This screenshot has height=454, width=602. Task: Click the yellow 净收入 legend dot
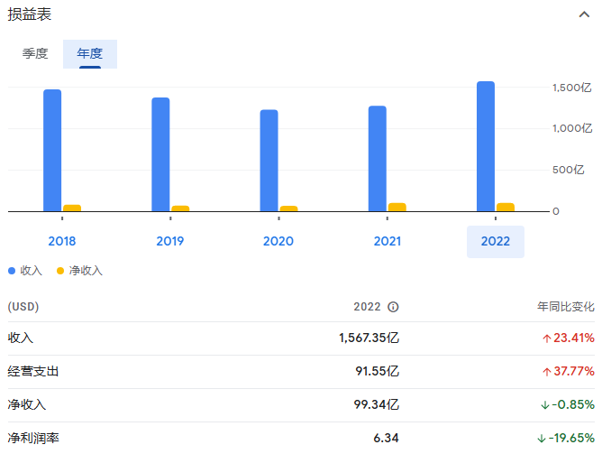[60, 271]
